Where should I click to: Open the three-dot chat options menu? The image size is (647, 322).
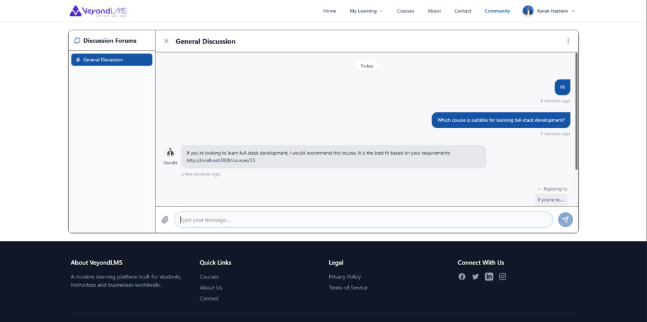point(568,41)
